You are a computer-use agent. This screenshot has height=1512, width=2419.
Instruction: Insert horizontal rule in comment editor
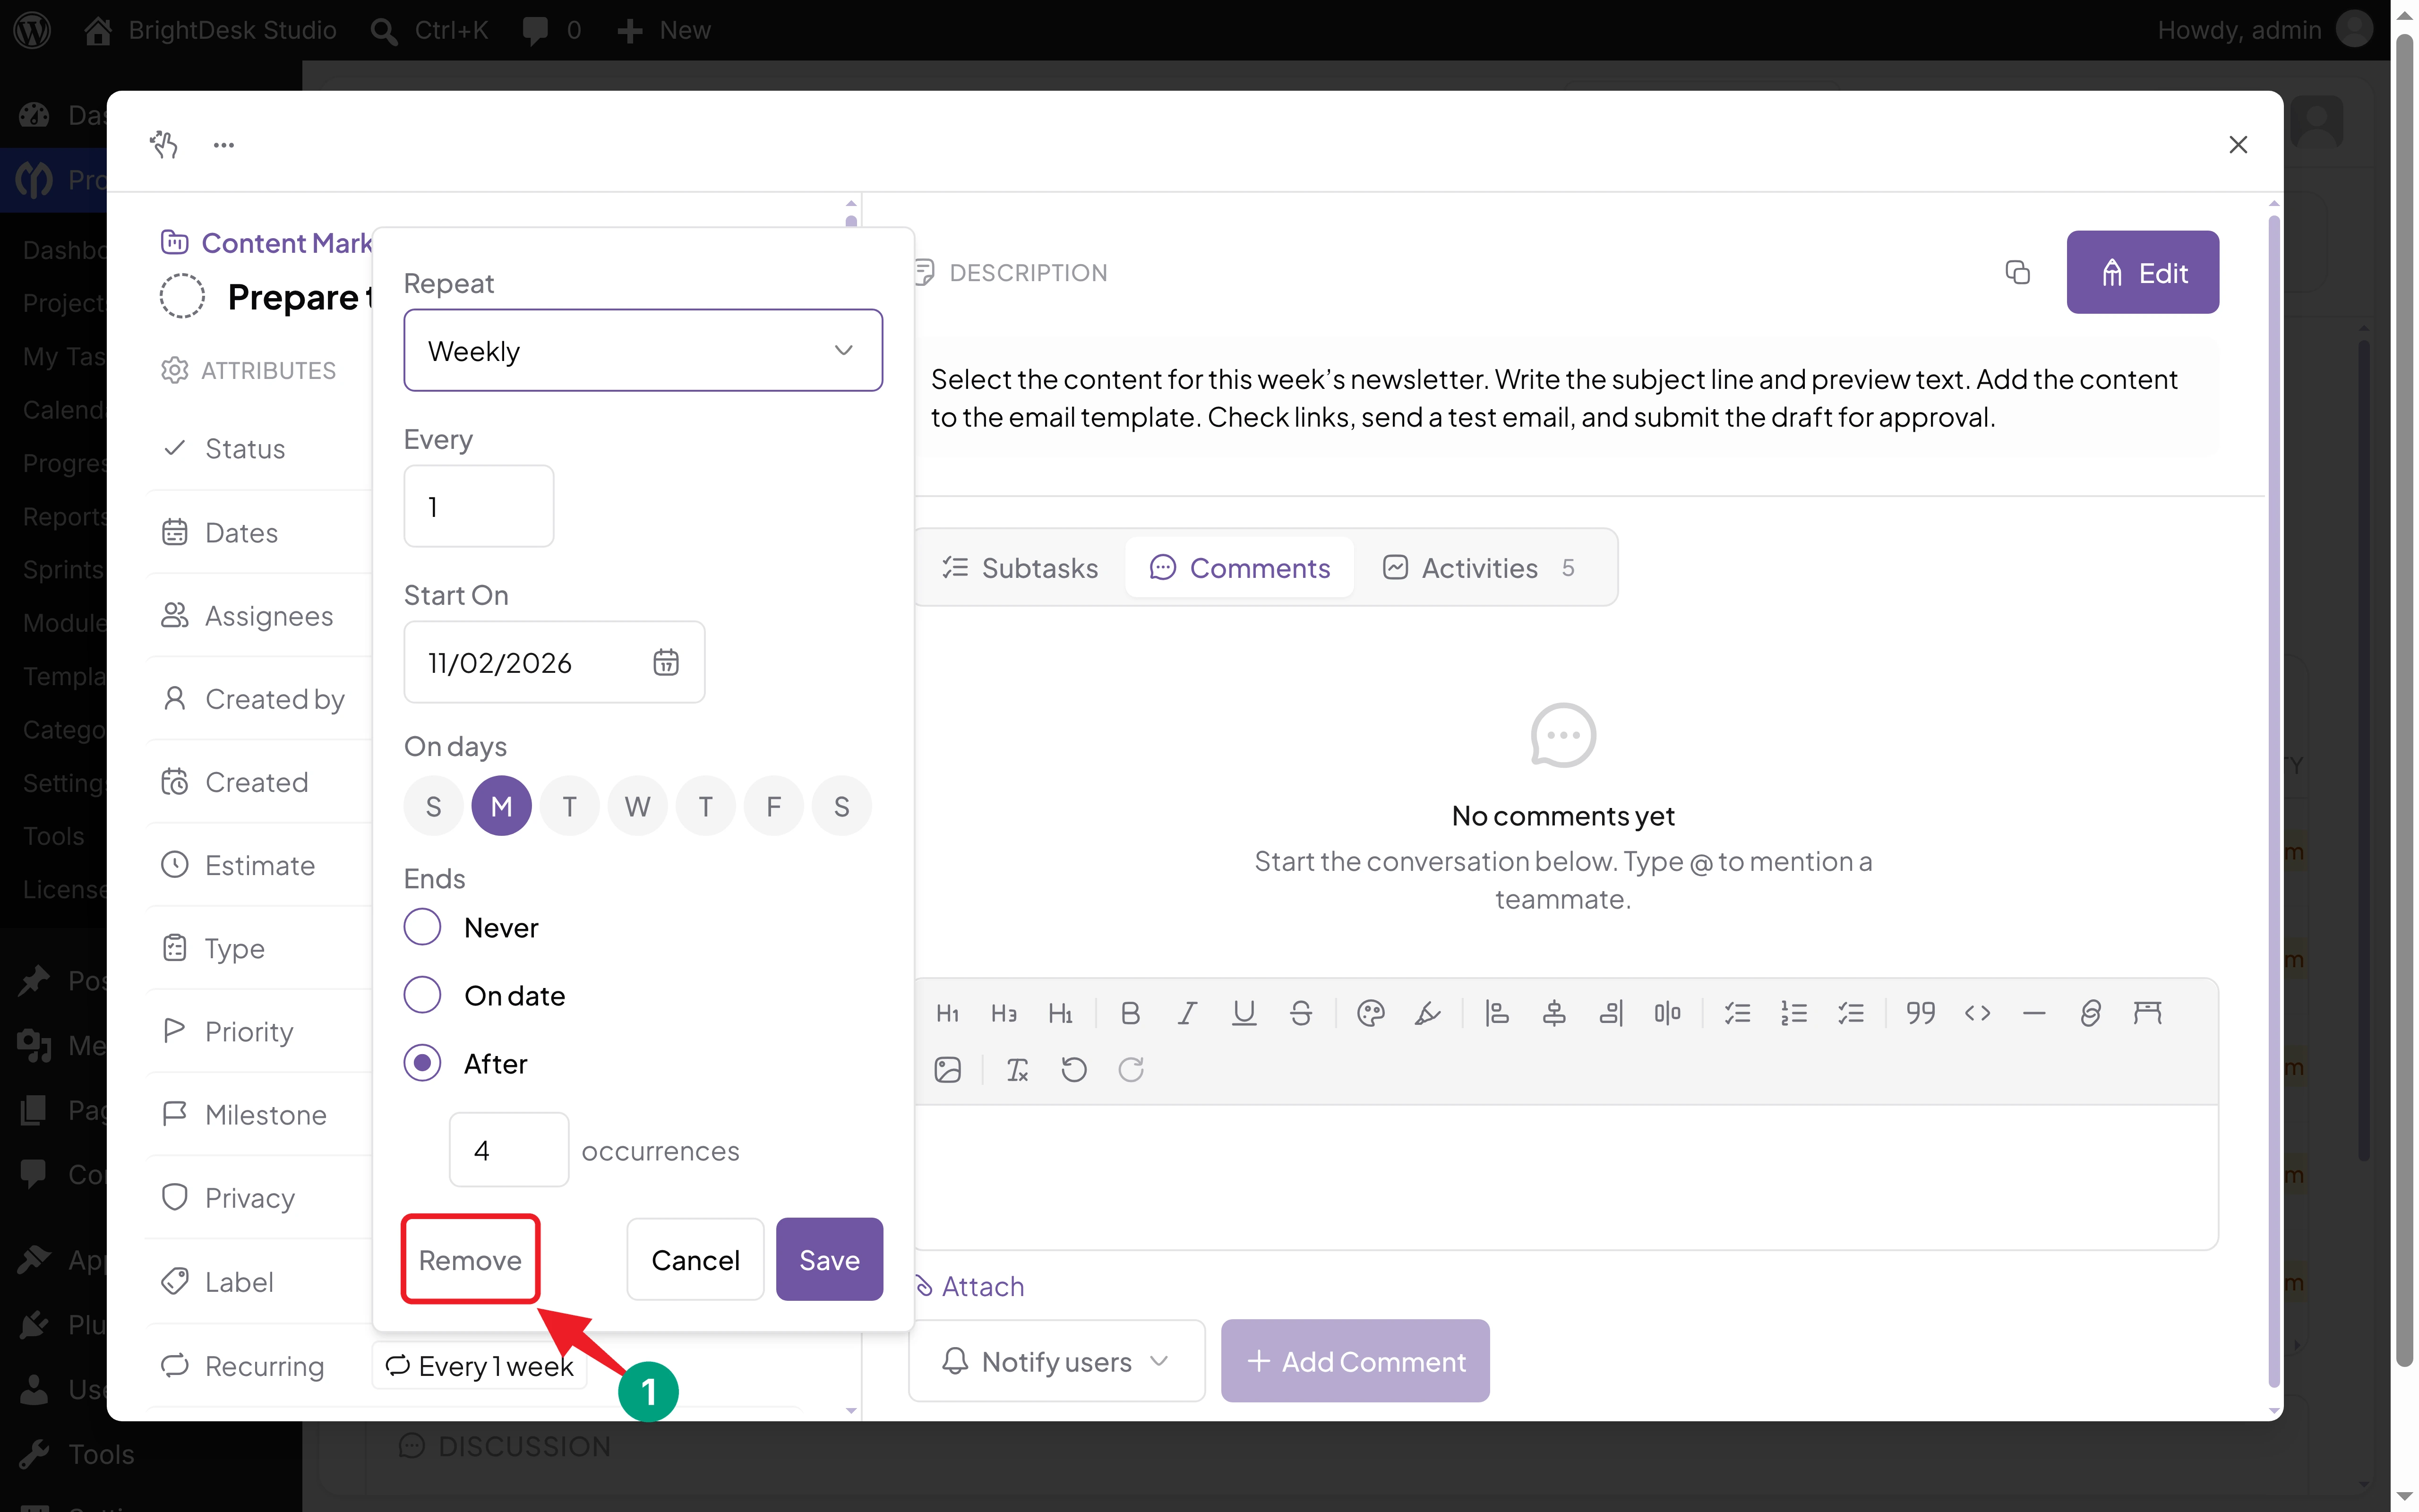tap(2034, 1013)
